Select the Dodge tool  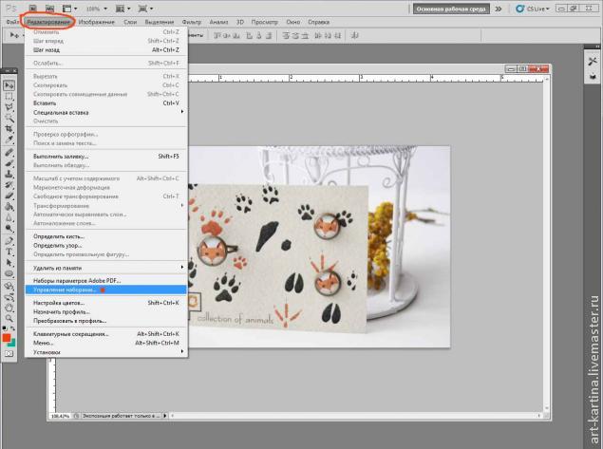coord(9,229)
